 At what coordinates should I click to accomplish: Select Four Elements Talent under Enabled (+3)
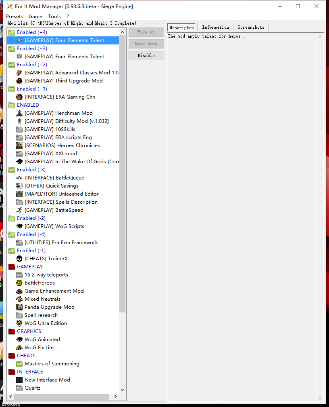tap(64, 57)
